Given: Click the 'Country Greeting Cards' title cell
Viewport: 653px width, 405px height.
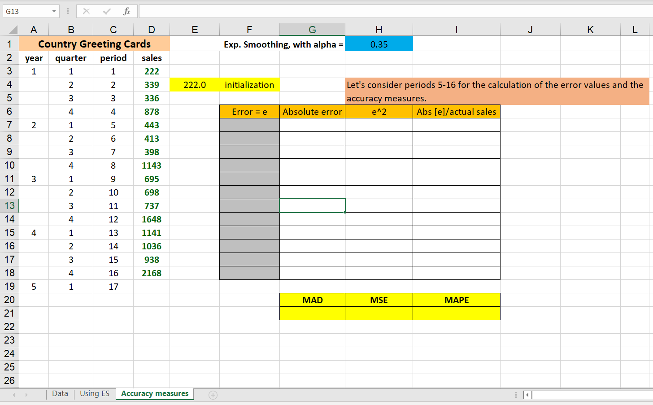Looking at the screenshot, I should pos(95,44).
